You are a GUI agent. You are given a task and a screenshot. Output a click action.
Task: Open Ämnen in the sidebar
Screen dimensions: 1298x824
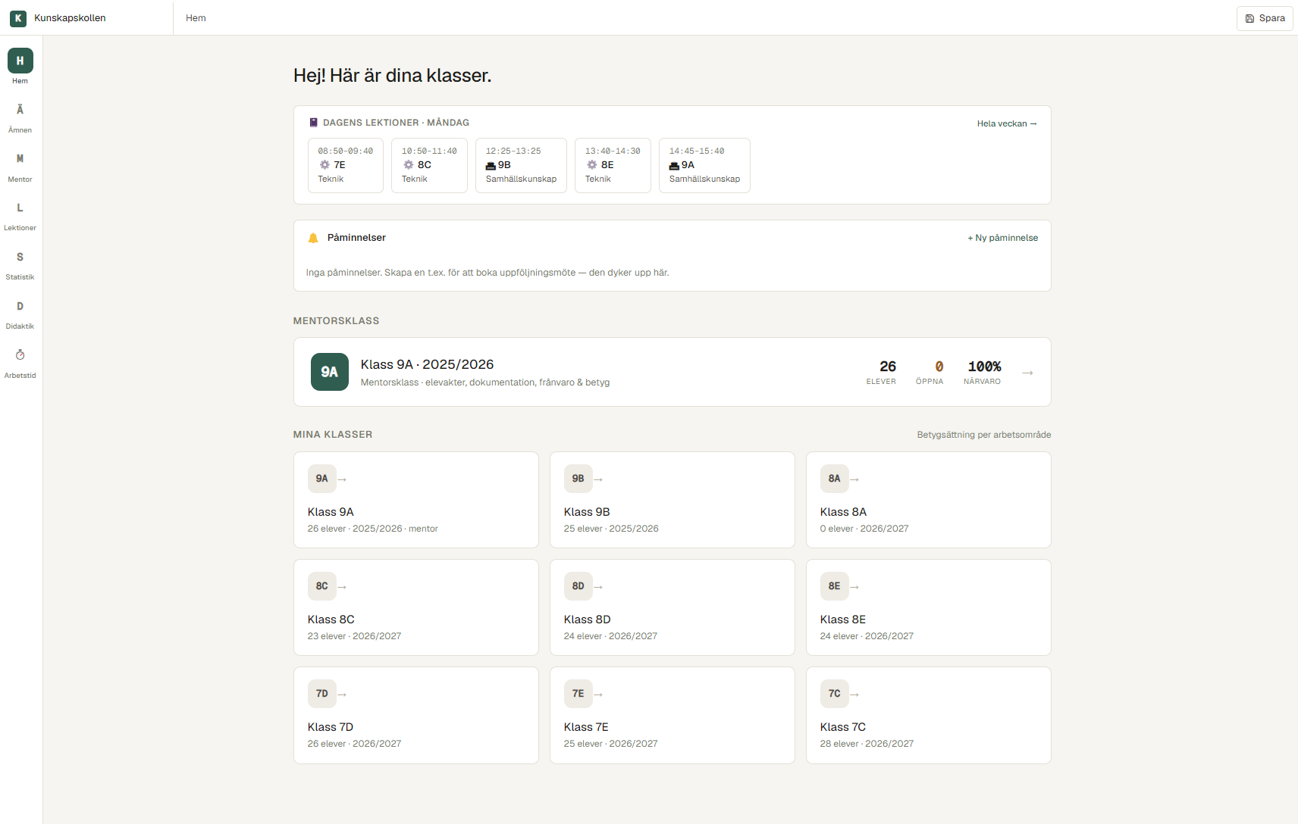[x=20, y=117]
